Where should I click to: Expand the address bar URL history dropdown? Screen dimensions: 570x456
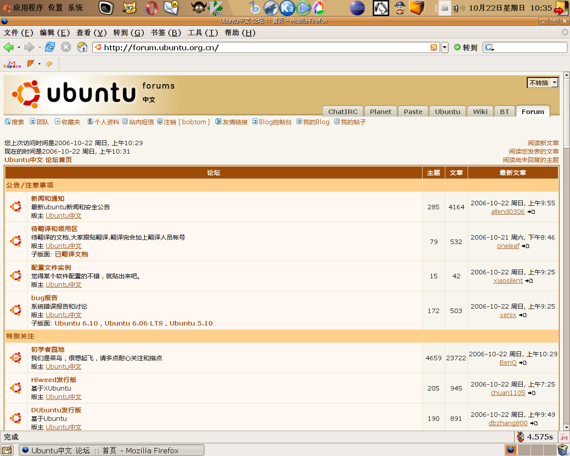pyautogui.click(x=444, y=47)
